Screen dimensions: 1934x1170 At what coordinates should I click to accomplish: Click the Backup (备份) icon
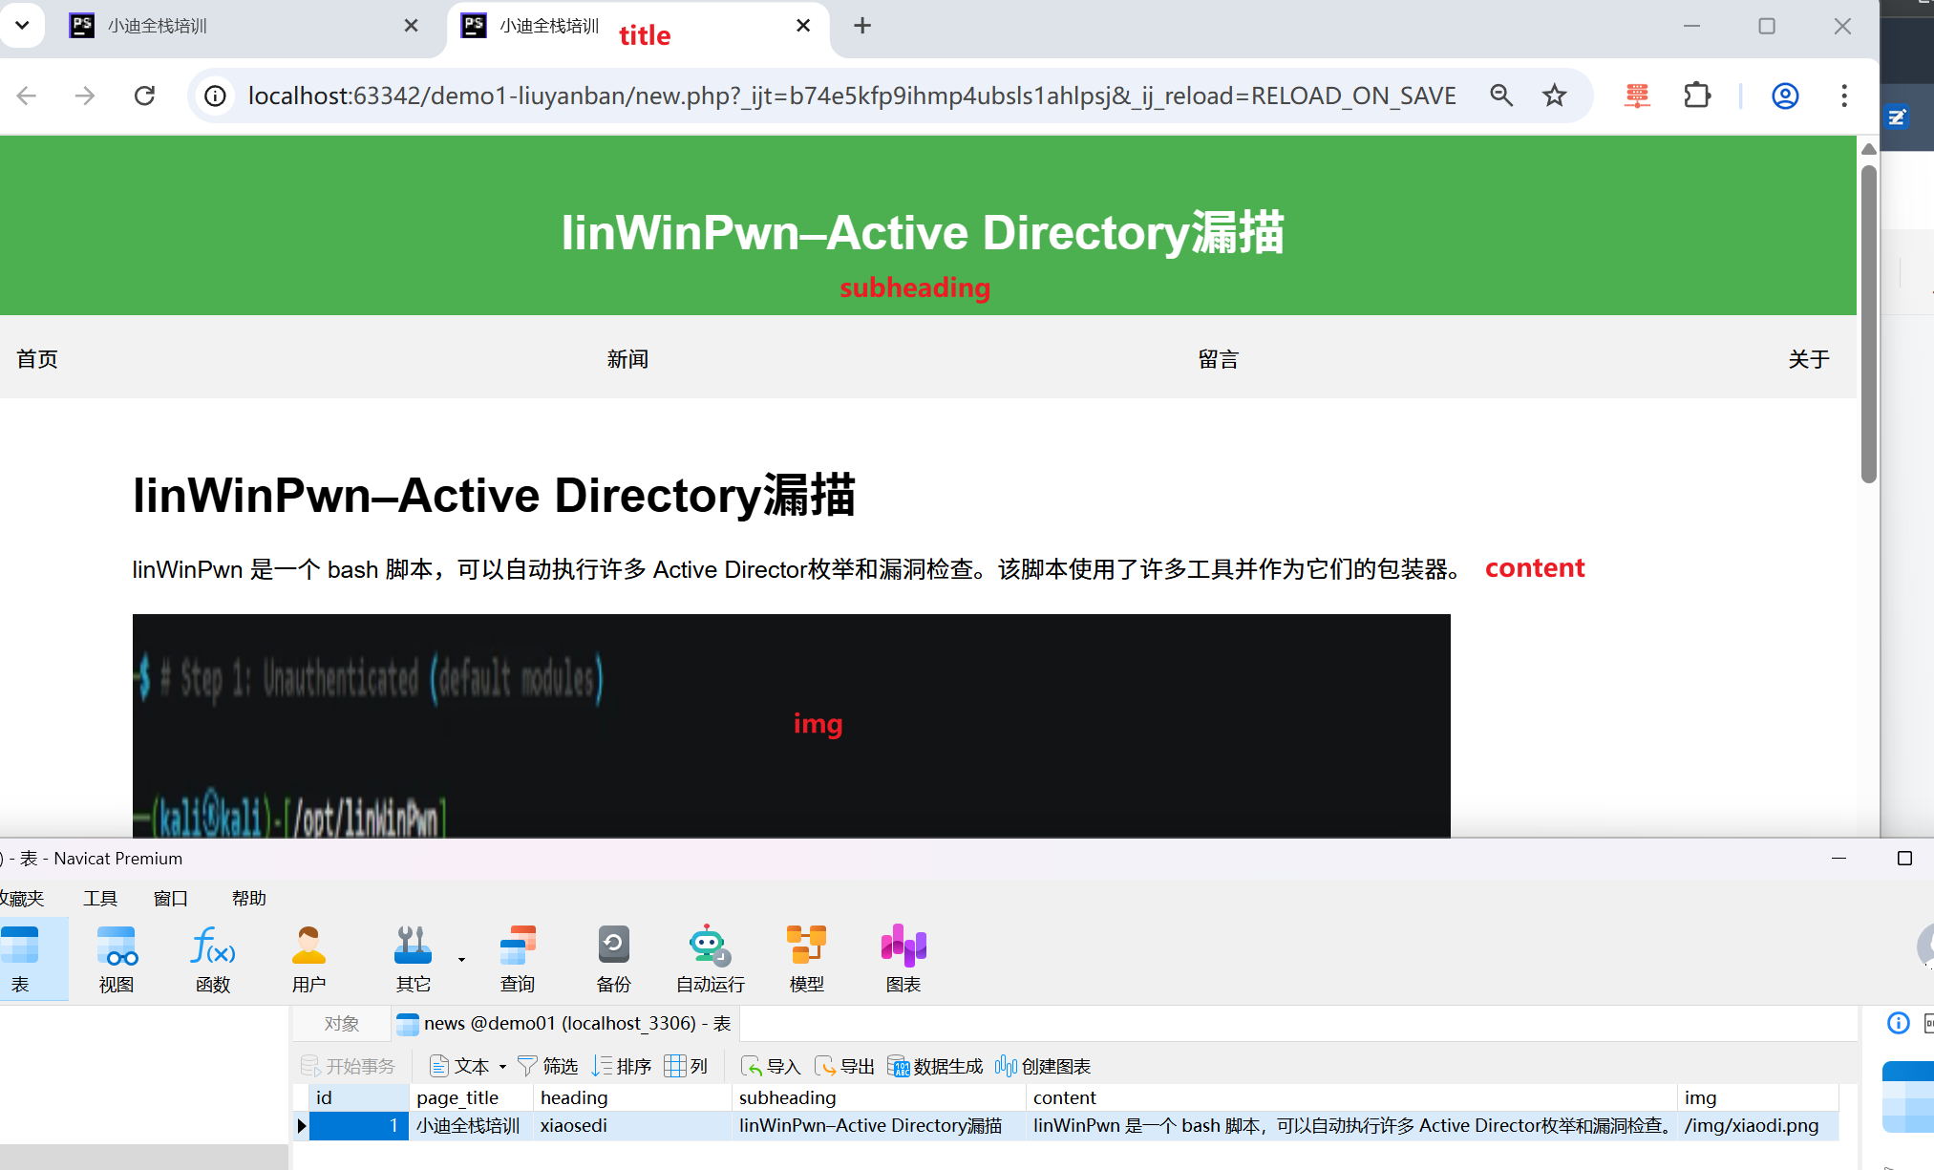613,958
